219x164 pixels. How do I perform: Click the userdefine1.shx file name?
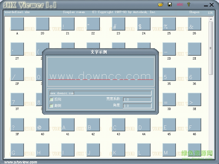point(17,12)
